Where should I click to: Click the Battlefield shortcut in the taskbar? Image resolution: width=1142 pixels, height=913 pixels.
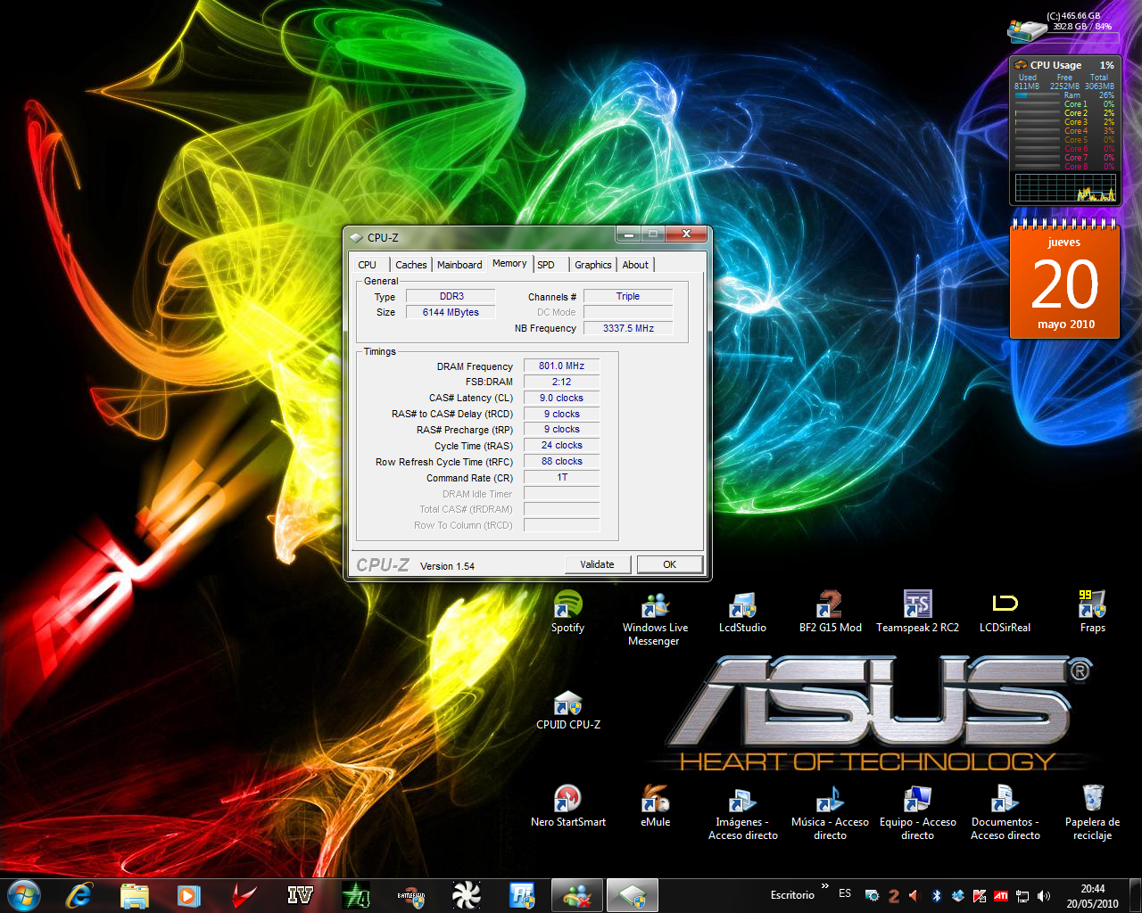[x=410, y=894]
